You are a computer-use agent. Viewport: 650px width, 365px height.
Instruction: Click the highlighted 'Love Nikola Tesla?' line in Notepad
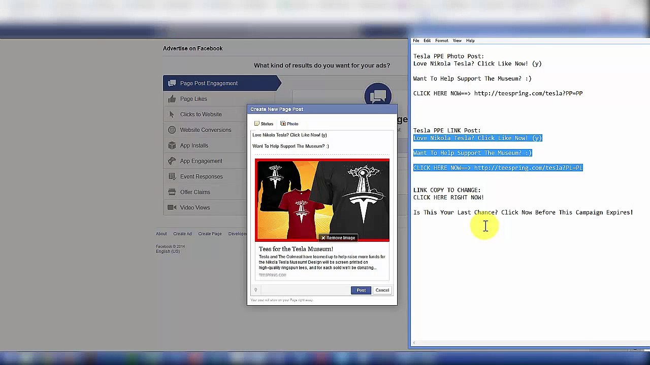[477, 138]
